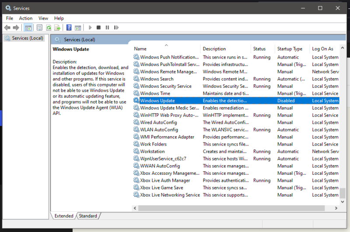Click the horizontal scrollbar right arrow

tap(336, 208)
